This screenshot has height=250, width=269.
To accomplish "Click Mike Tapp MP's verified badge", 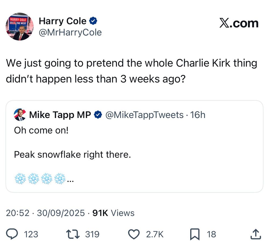I will click(x=98, y=115).
